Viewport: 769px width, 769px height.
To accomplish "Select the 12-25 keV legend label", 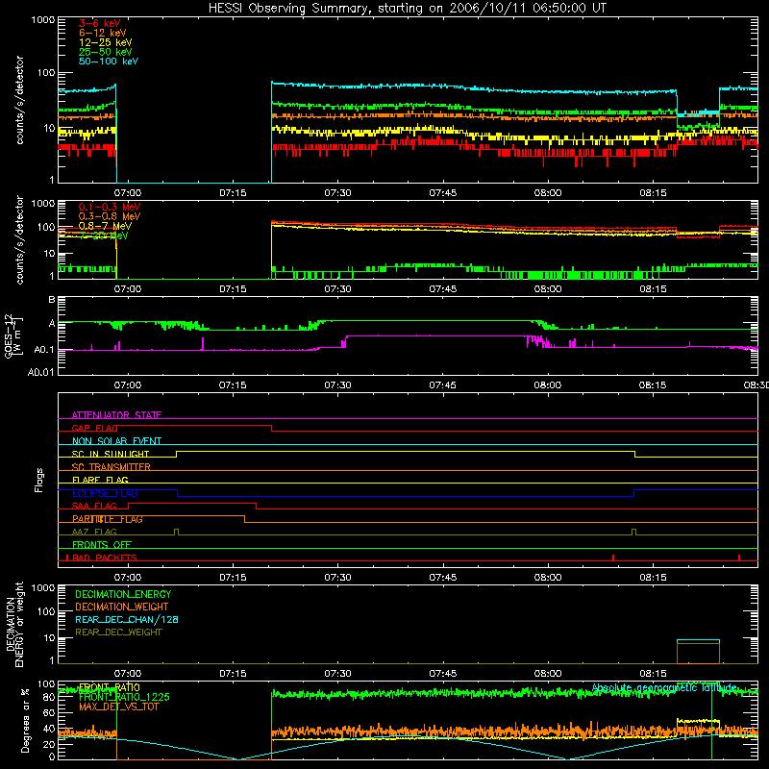I will [105, 42].
